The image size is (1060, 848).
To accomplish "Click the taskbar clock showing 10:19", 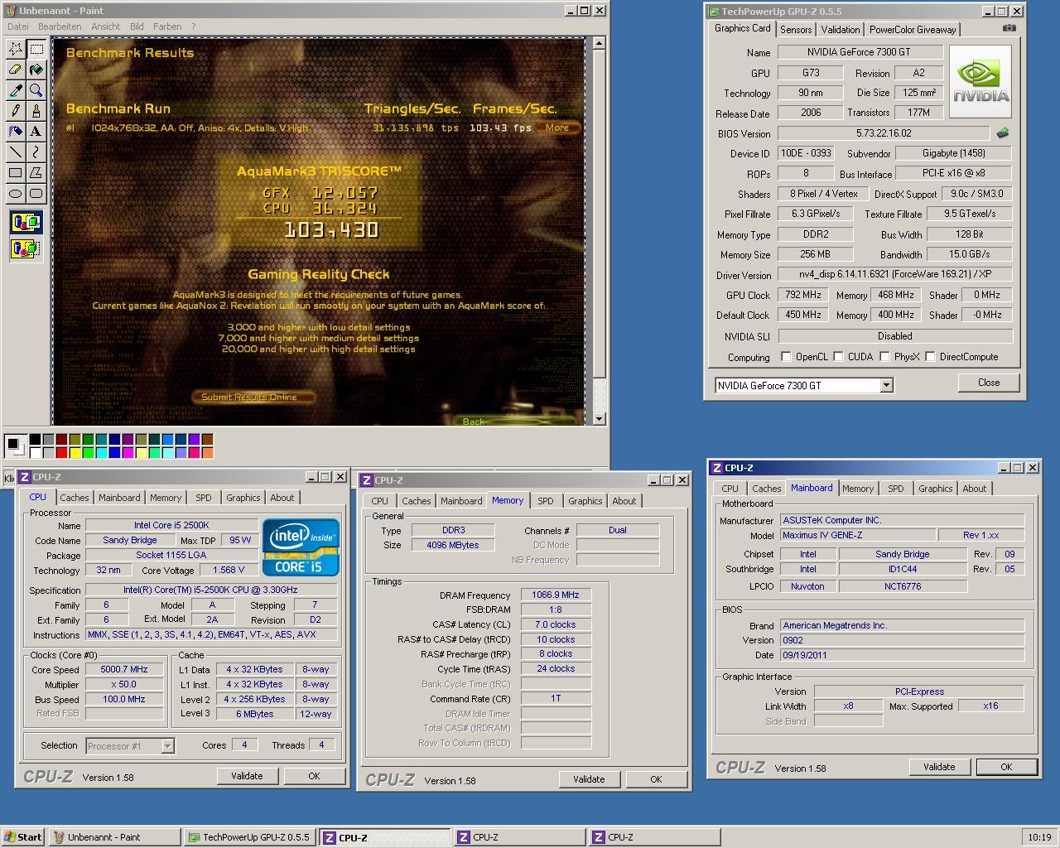I will pos(1039,837).
